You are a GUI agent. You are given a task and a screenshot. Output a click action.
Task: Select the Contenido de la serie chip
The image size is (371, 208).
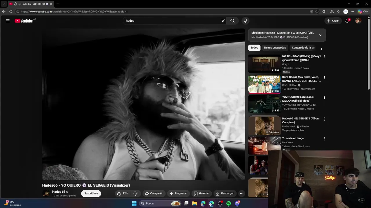click(303, 48)
